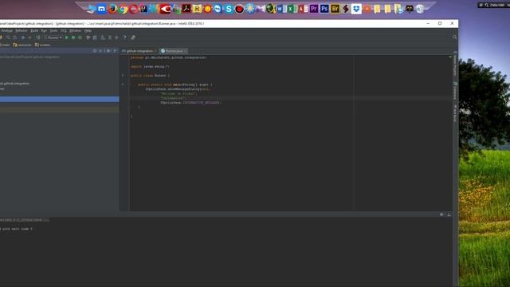
Task: Click the Debug bug icon
Action: tap(73, 37)
